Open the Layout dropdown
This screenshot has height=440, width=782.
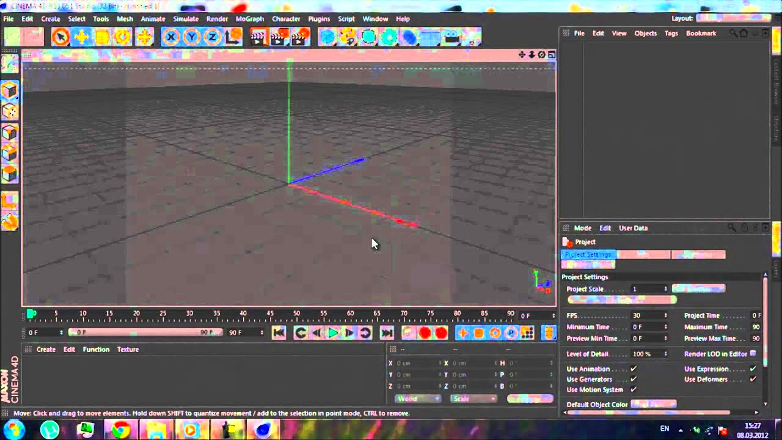click(x=734, y=18)
